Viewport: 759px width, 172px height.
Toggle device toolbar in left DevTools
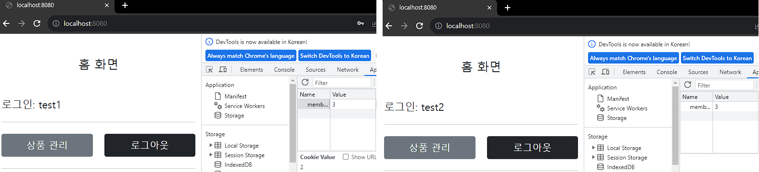(x=223, y=70)
